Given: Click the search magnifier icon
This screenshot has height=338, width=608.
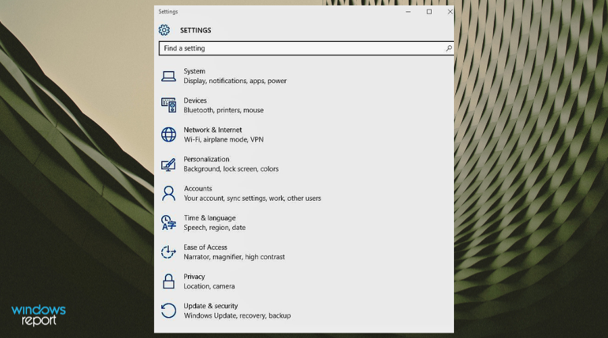Looking at the screenshot, I should 449,48.
